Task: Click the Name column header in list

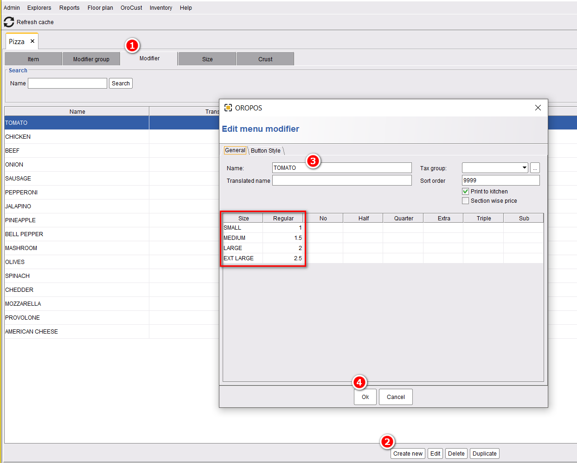Action: tap(77, 111)
